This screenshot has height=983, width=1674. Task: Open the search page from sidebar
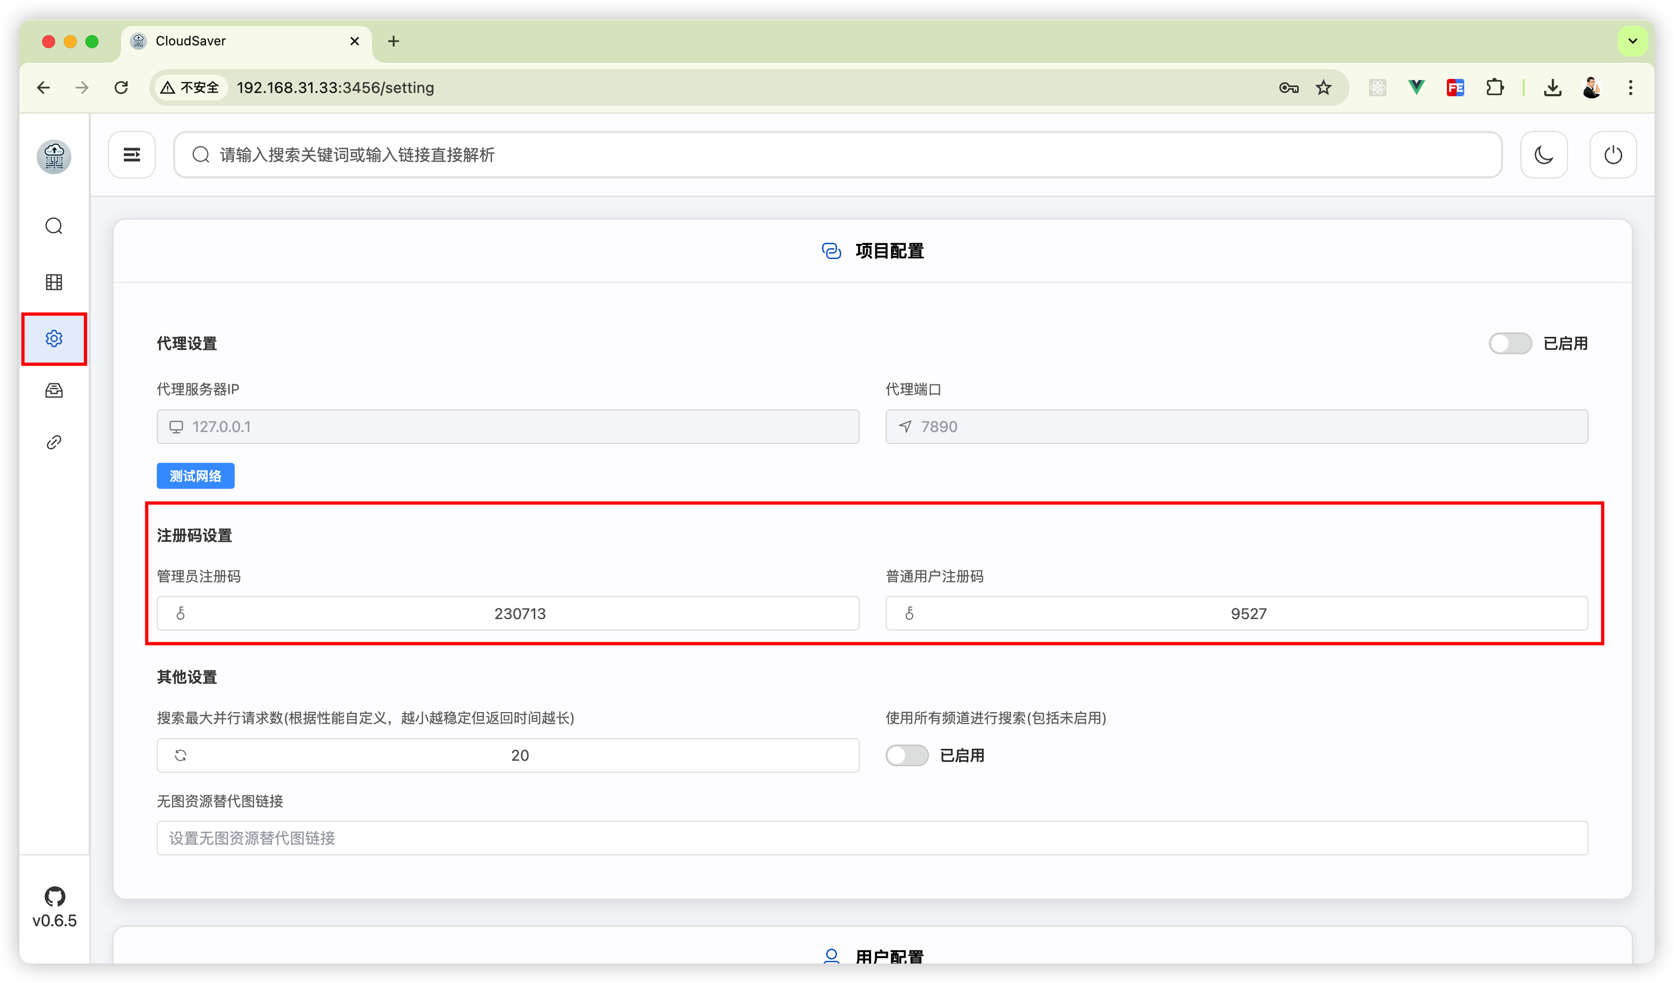click(x=54, y=227)
